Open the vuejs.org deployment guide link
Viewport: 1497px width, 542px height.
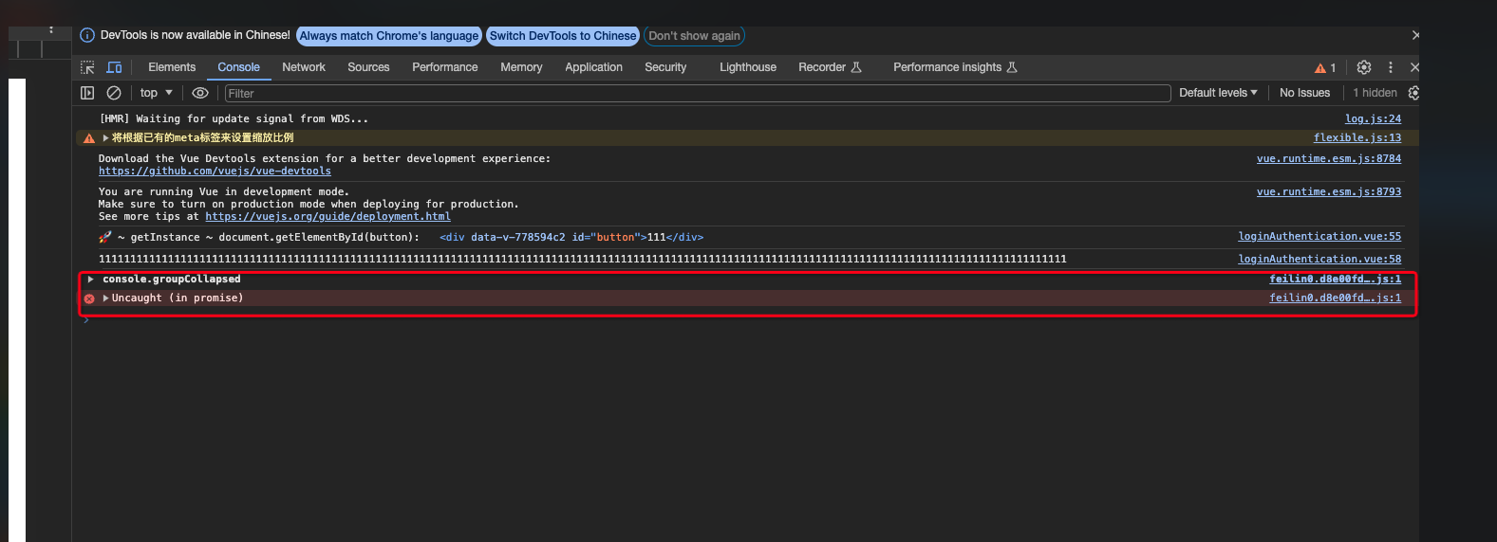click(327, 216)
